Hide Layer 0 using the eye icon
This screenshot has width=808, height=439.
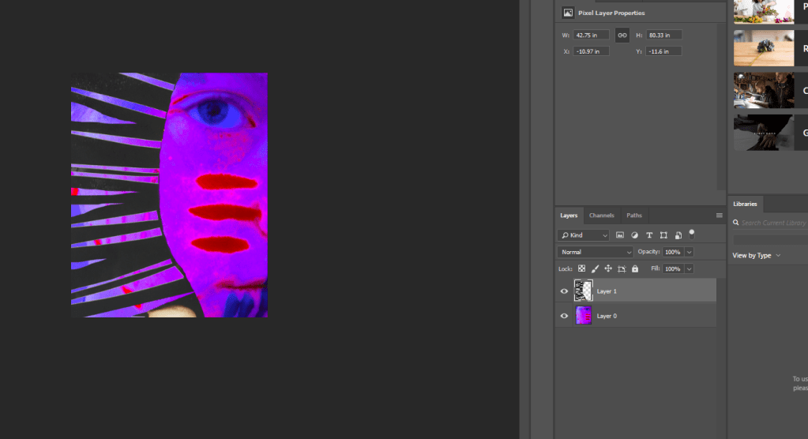(x=564, y=316)
